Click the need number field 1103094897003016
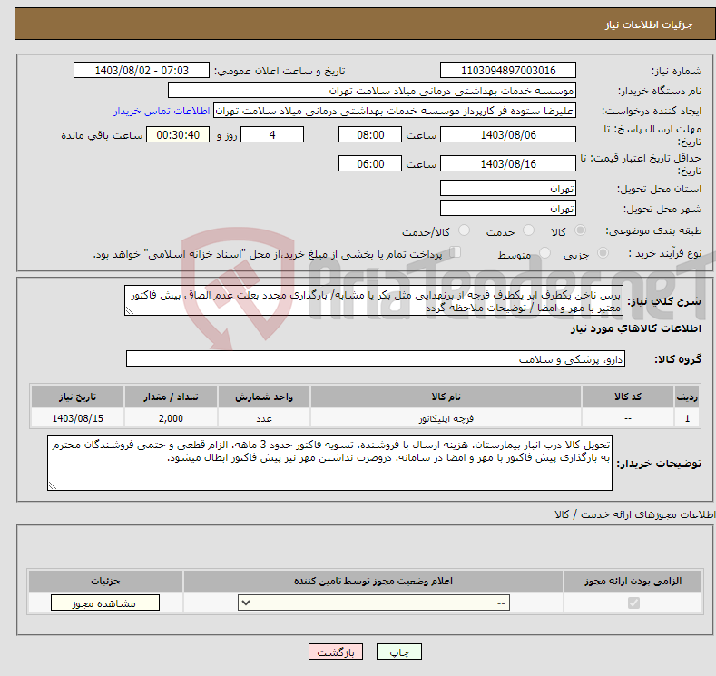Screen dimensions: 716x676 click(x=508, y=70)
